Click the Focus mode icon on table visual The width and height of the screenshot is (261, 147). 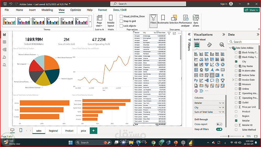(x=174, y=33)
